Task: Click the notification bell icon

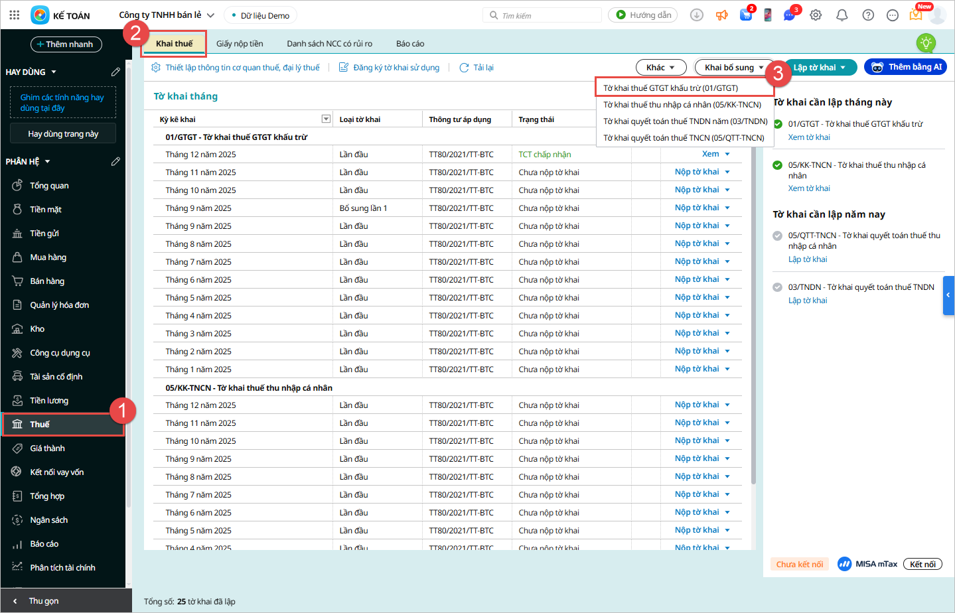Action: (x=842, y=15)
